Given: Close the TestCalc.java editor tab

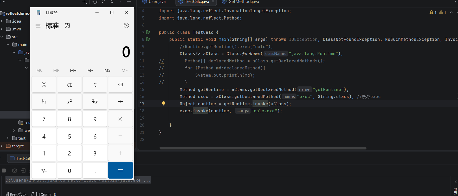Looking at the screenshot, I should (213, 2).
